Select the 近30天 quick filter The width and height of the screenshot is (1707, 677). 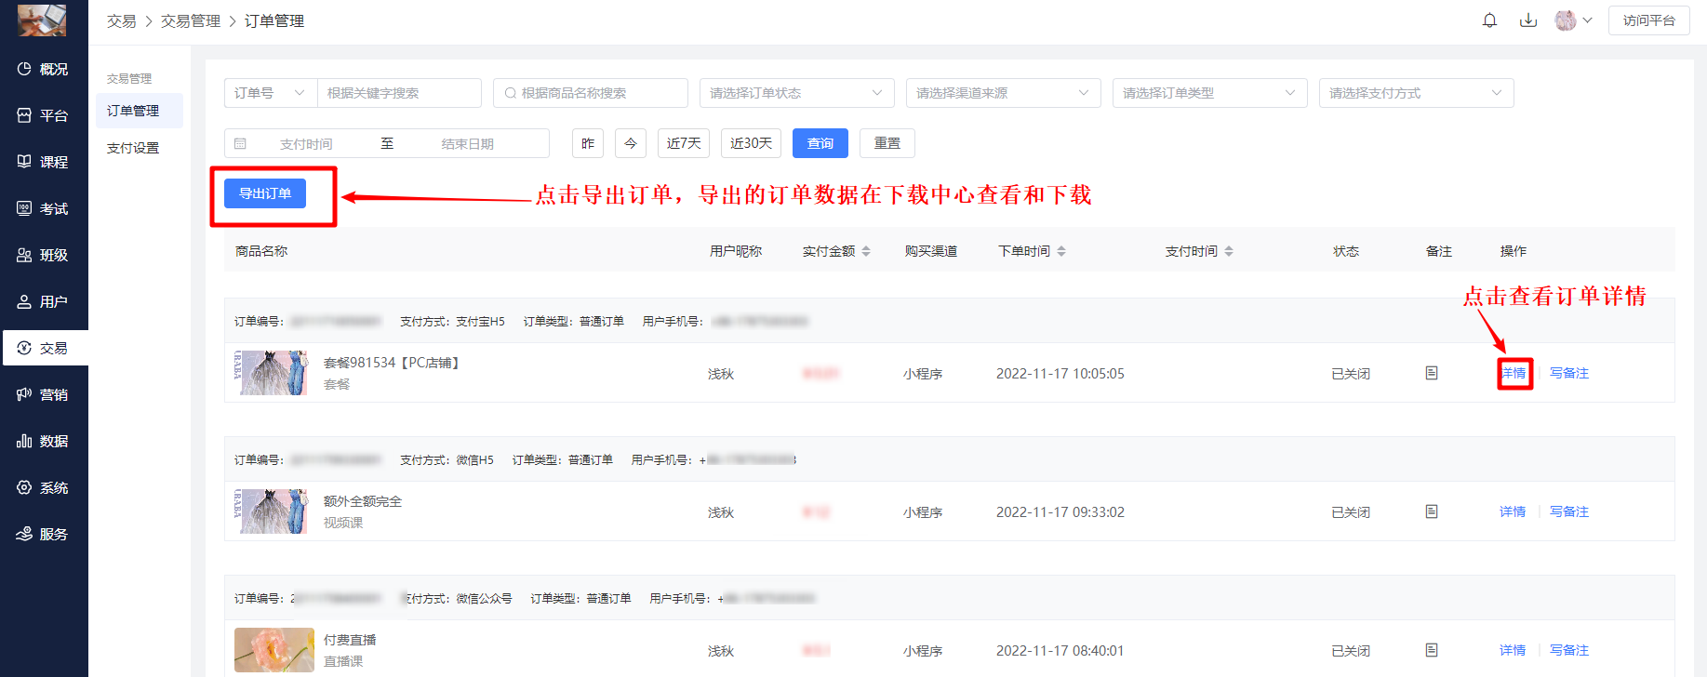tap(751, 143)
